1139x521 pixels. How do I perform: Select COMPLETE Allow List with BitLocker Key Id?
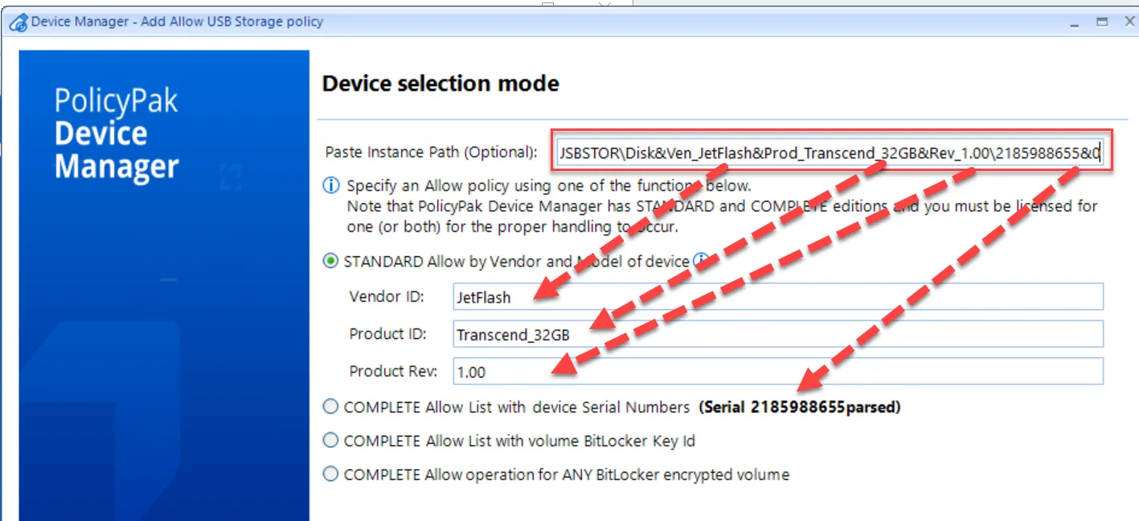pyautogui.click(x=330, y=441)
